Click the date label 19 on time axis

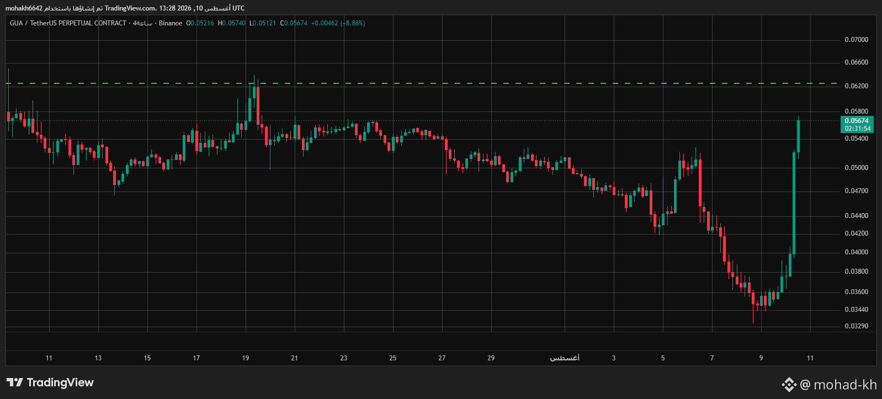(x=246, y=358)
